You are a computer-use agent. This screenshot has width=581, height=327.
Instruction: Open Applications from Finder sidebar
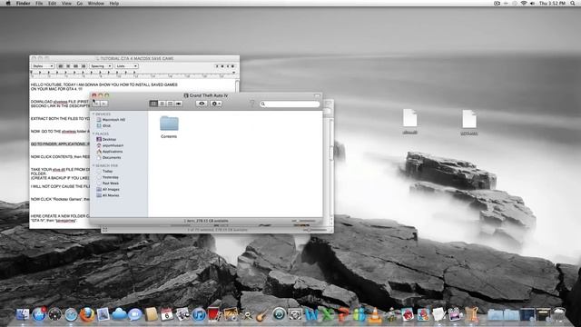(x=110, y=152)
